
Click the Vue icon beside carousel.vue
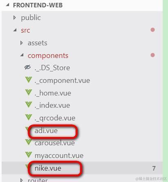[x=29, y=142]
